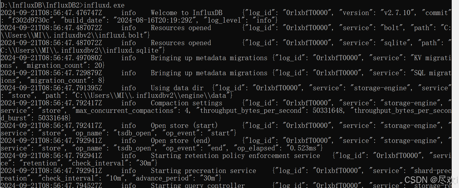Click 'Resources opened' on the sqlite service line
Screen dimensions: 459x188
[181, 43]
